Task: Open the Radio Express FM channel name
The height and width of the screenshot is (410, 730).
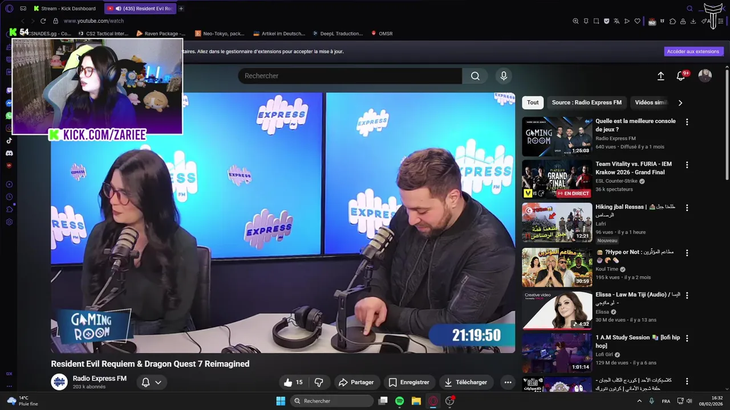Action: [100, 379]
